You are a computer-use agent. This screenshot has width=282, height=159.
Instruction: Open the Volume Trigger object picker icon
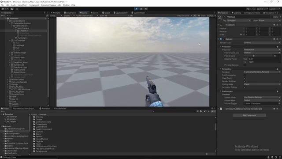279,104
